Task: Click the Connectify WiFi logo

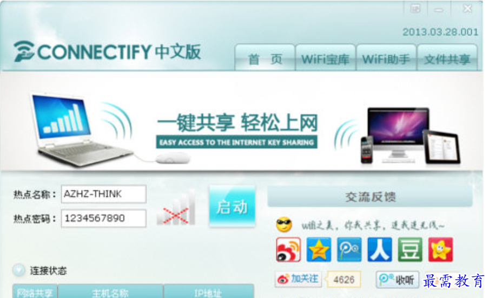Action: (x=24, y=51)
